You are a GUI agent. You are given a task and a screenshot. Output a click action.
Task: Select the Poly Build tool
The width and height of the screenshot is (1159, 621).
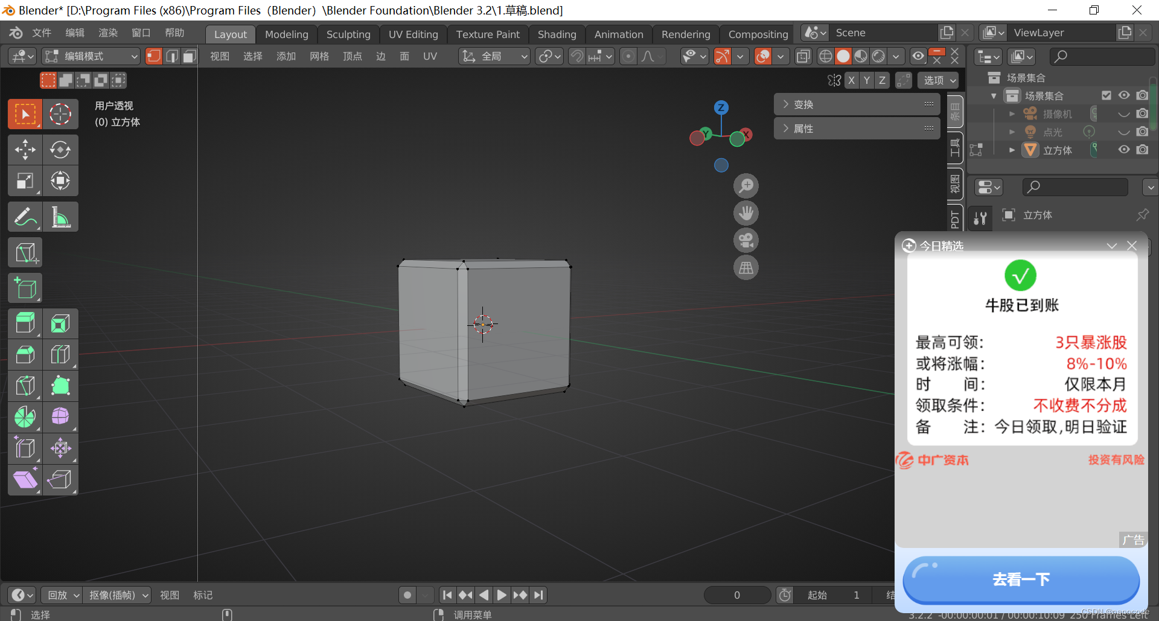[x=60, y=386]
